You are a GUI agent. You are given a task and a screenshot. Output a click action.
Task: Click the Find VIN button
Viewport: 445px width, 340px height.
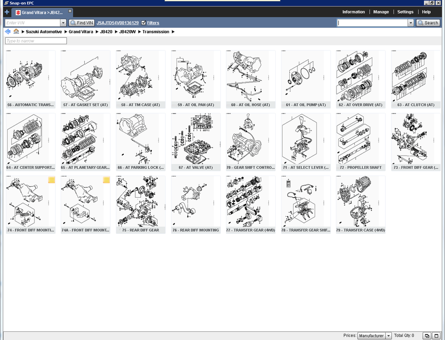(81, 23)
